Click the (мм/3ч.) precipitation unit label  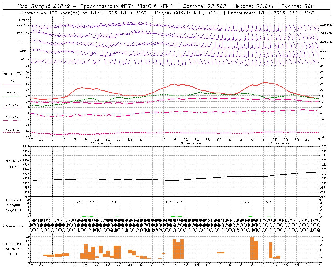pyautogui.click(x=14, y=200)
